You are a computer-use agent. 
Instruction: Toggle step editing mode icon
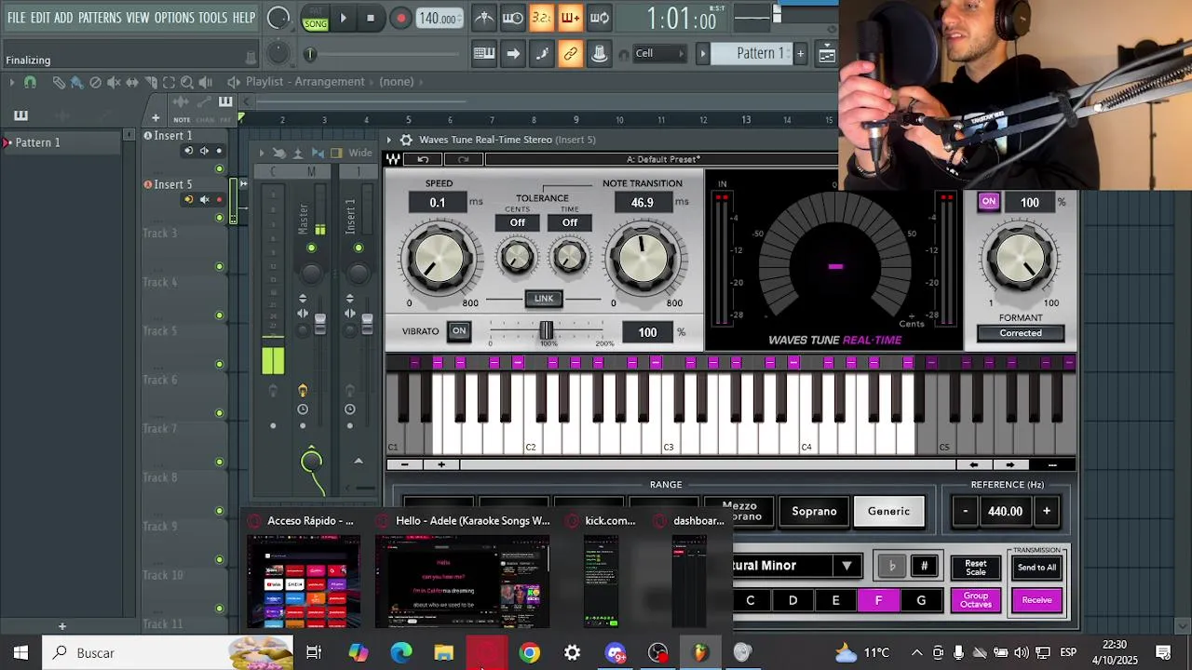pyautogui.click(x=542, y=53)
